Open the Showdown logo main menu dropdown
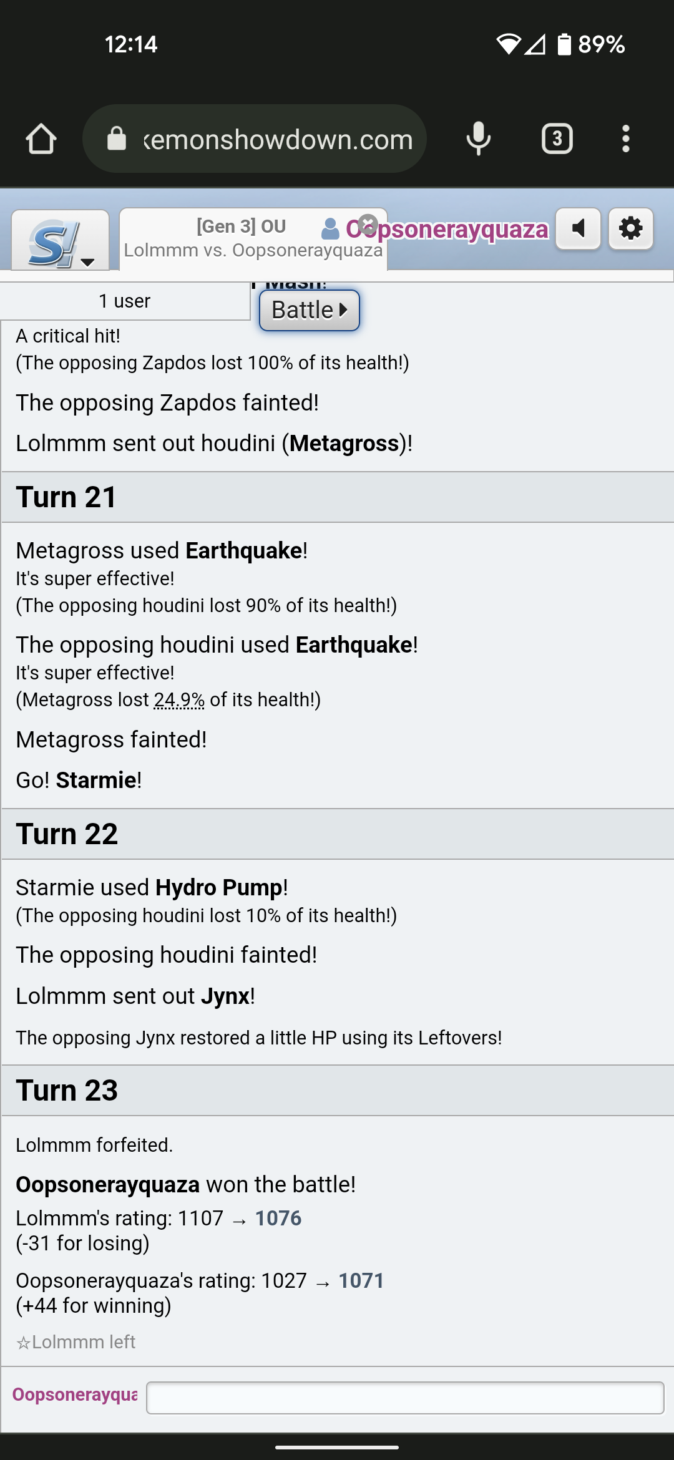 pyautogui.click(x=61, y=241)
